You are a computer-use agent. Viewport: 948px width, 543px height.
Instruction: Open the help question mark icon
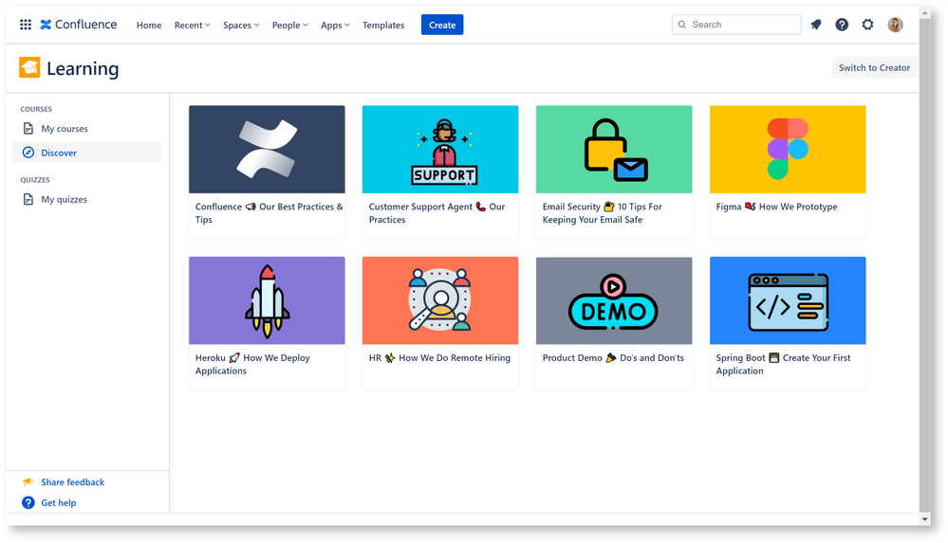(x=842, y=25)
